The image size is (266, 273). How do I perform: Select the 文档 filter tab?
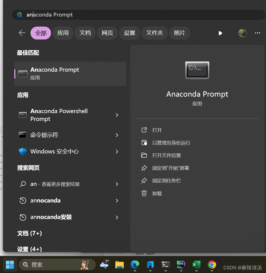[x=85, y=33]
